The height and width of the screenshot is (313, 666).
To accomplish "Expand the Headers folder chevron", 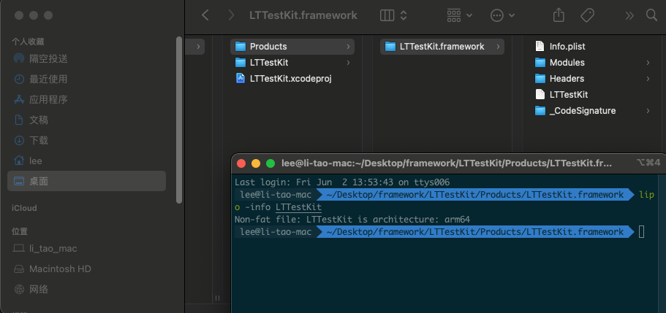I will point(648,79).
